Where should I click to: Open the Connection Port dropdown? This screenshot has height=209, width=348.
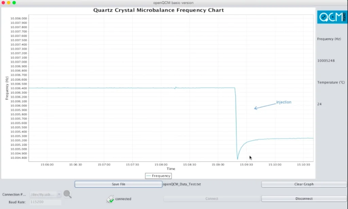tap(45, 194)
